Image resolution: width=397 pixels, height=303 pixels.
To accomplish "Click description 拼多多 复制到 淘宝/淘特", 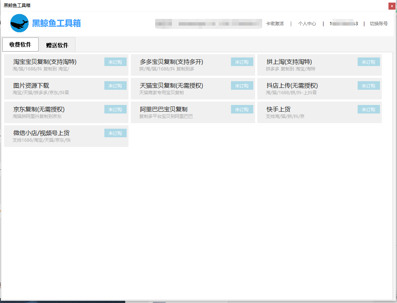I will (290, 69).
